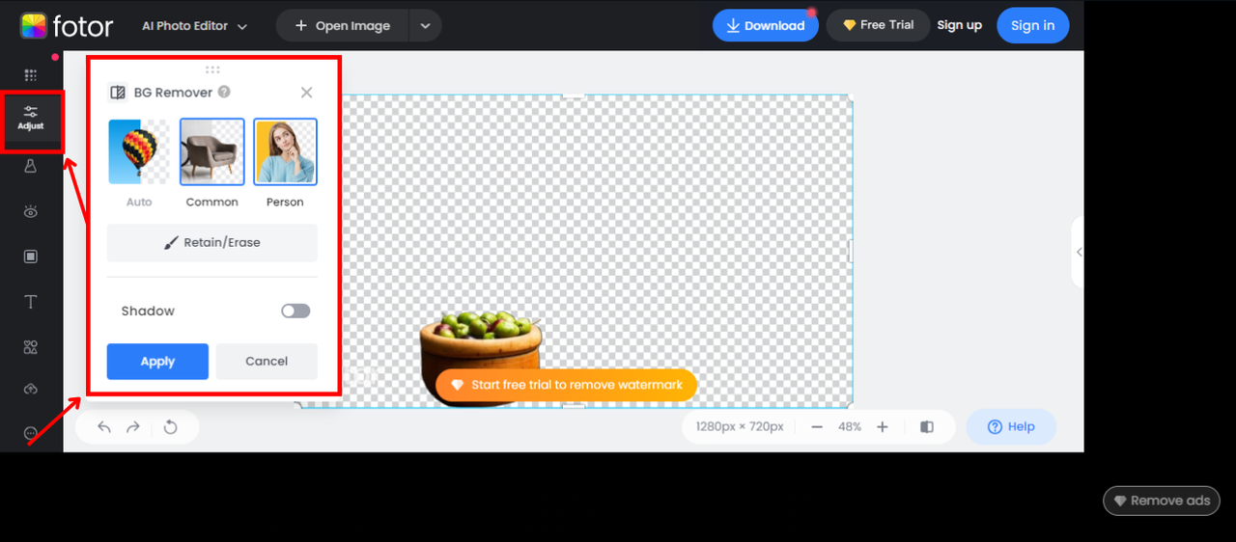Close the BG Remover panel

coord(306,93)
